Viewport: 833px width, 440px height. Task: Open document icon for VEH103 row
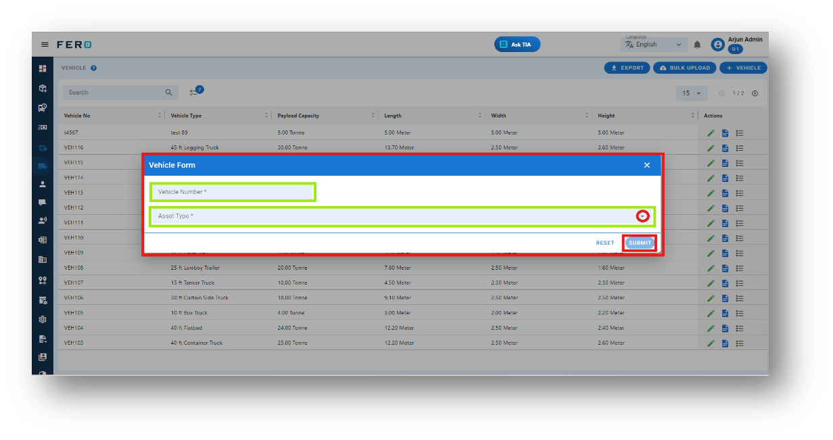(x=725, y=343)
